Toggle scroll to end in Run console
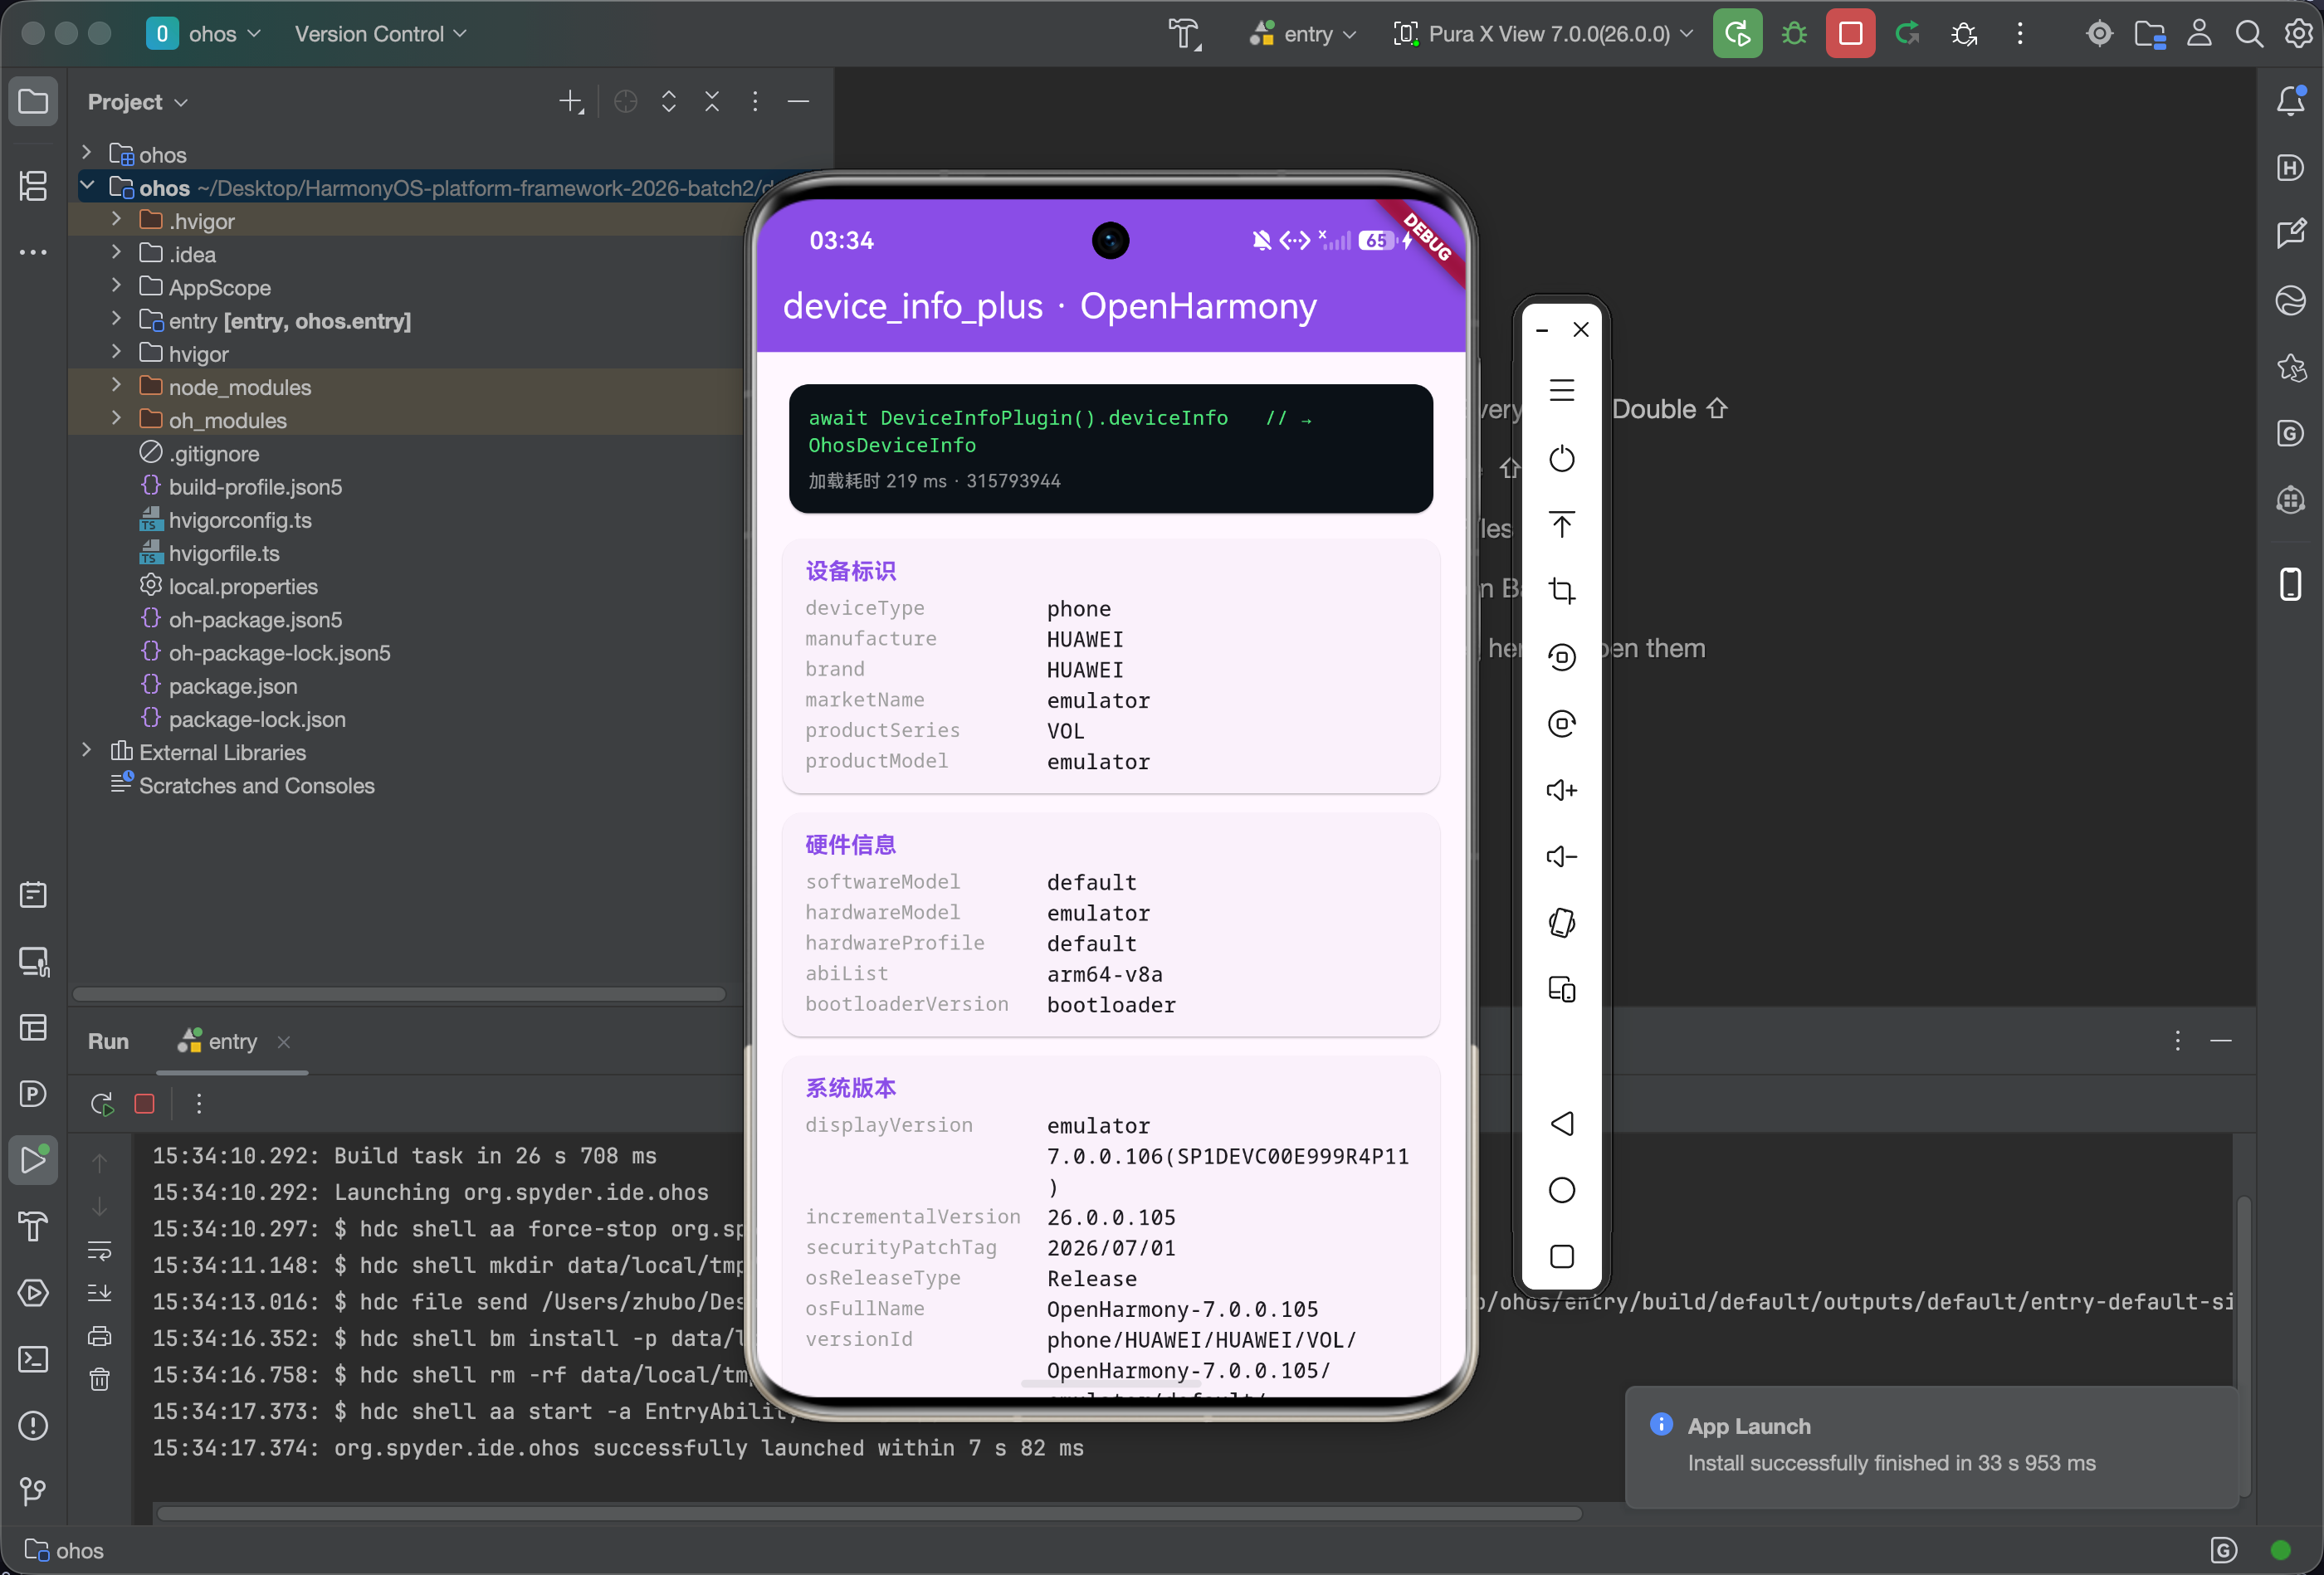The width and height of the screenshot is (2324, 1575). click(x=99, y=1292)
